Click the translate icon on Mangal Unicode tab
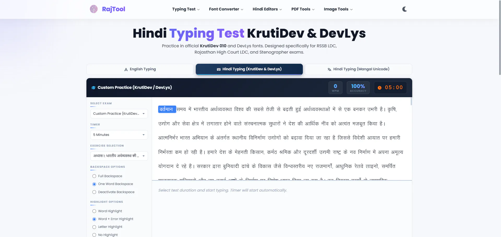 [329, 69]
